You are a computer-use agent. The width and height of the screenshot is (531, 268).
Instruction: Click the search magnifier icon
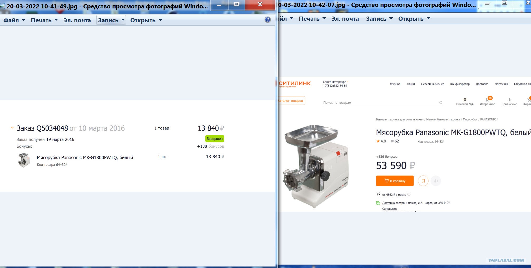point(441,103)
